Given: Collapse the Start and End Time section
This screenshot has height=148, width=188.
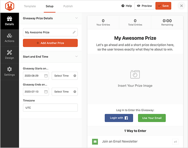Looking at the screenshot, I should (76, 56).
